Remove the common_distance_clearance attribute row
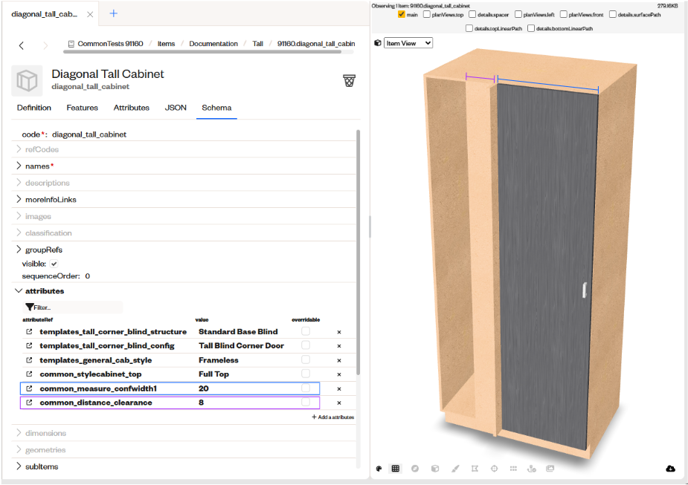688x485 pixels. click(x=339, y=403)
